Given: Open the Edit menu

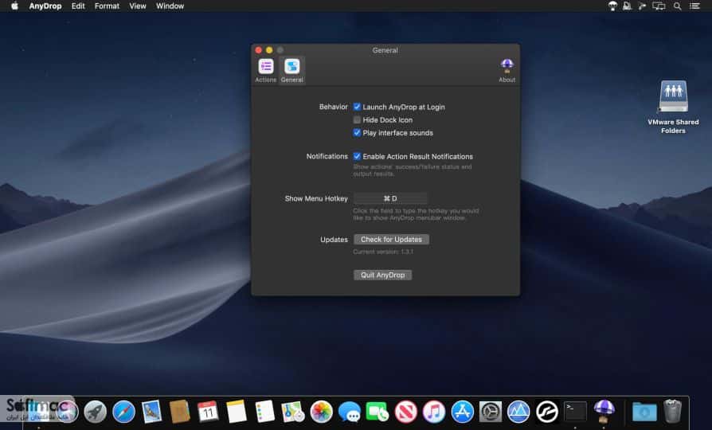Looking at the screenshot, I should coord(78,6).
